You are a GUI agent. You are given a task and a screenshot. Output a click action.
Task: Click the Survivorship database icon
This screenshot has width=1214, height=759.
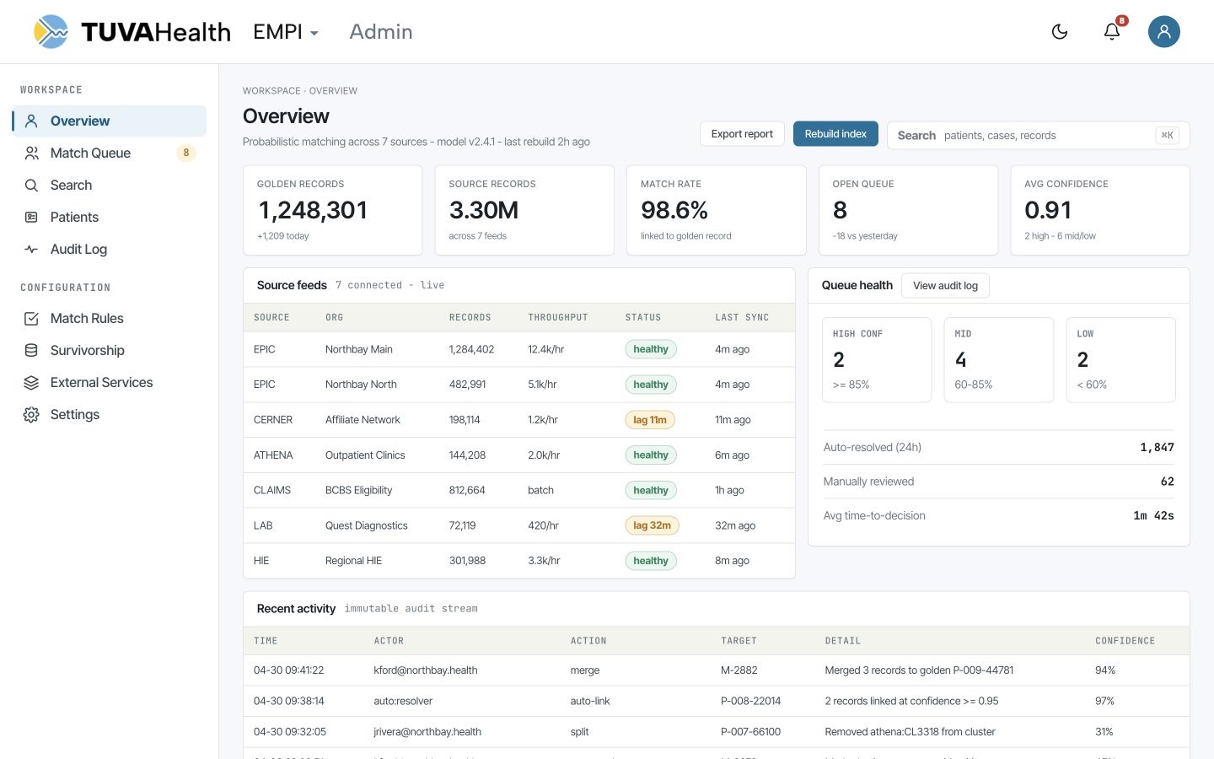coord(31,350)
